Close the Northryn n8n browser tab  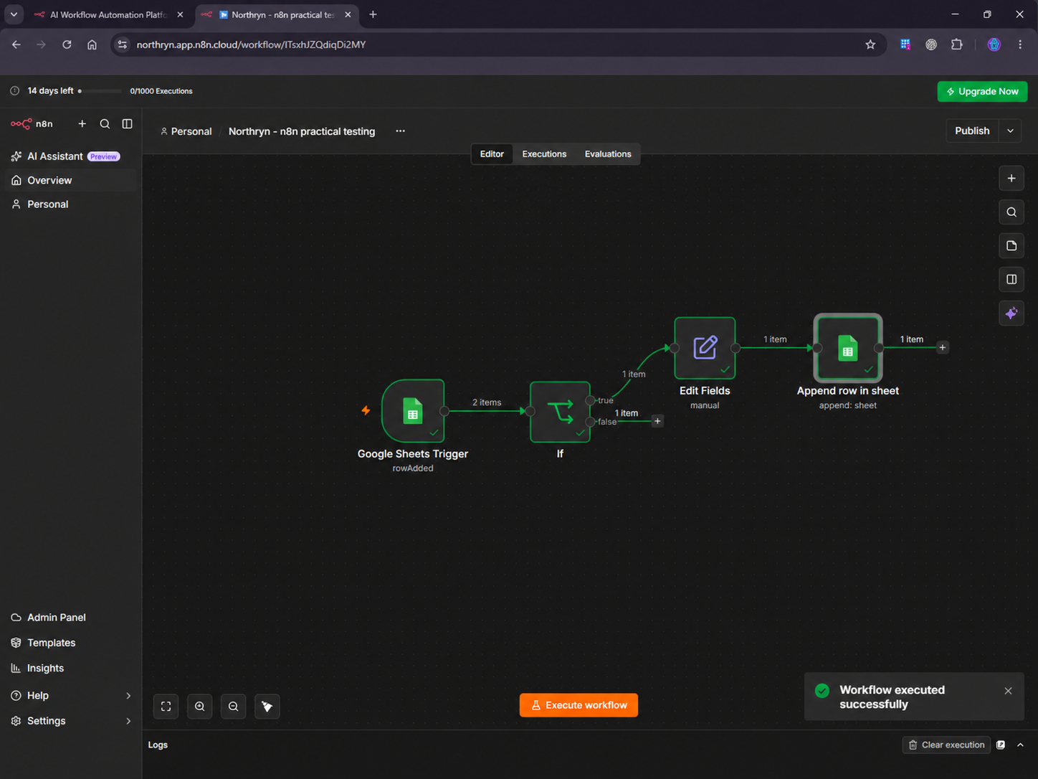tap(348, 14)
